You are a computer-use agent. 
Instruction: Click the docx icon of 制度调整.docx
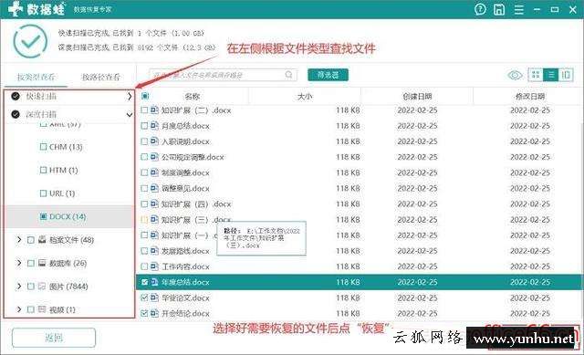click(x=154, y=172)
